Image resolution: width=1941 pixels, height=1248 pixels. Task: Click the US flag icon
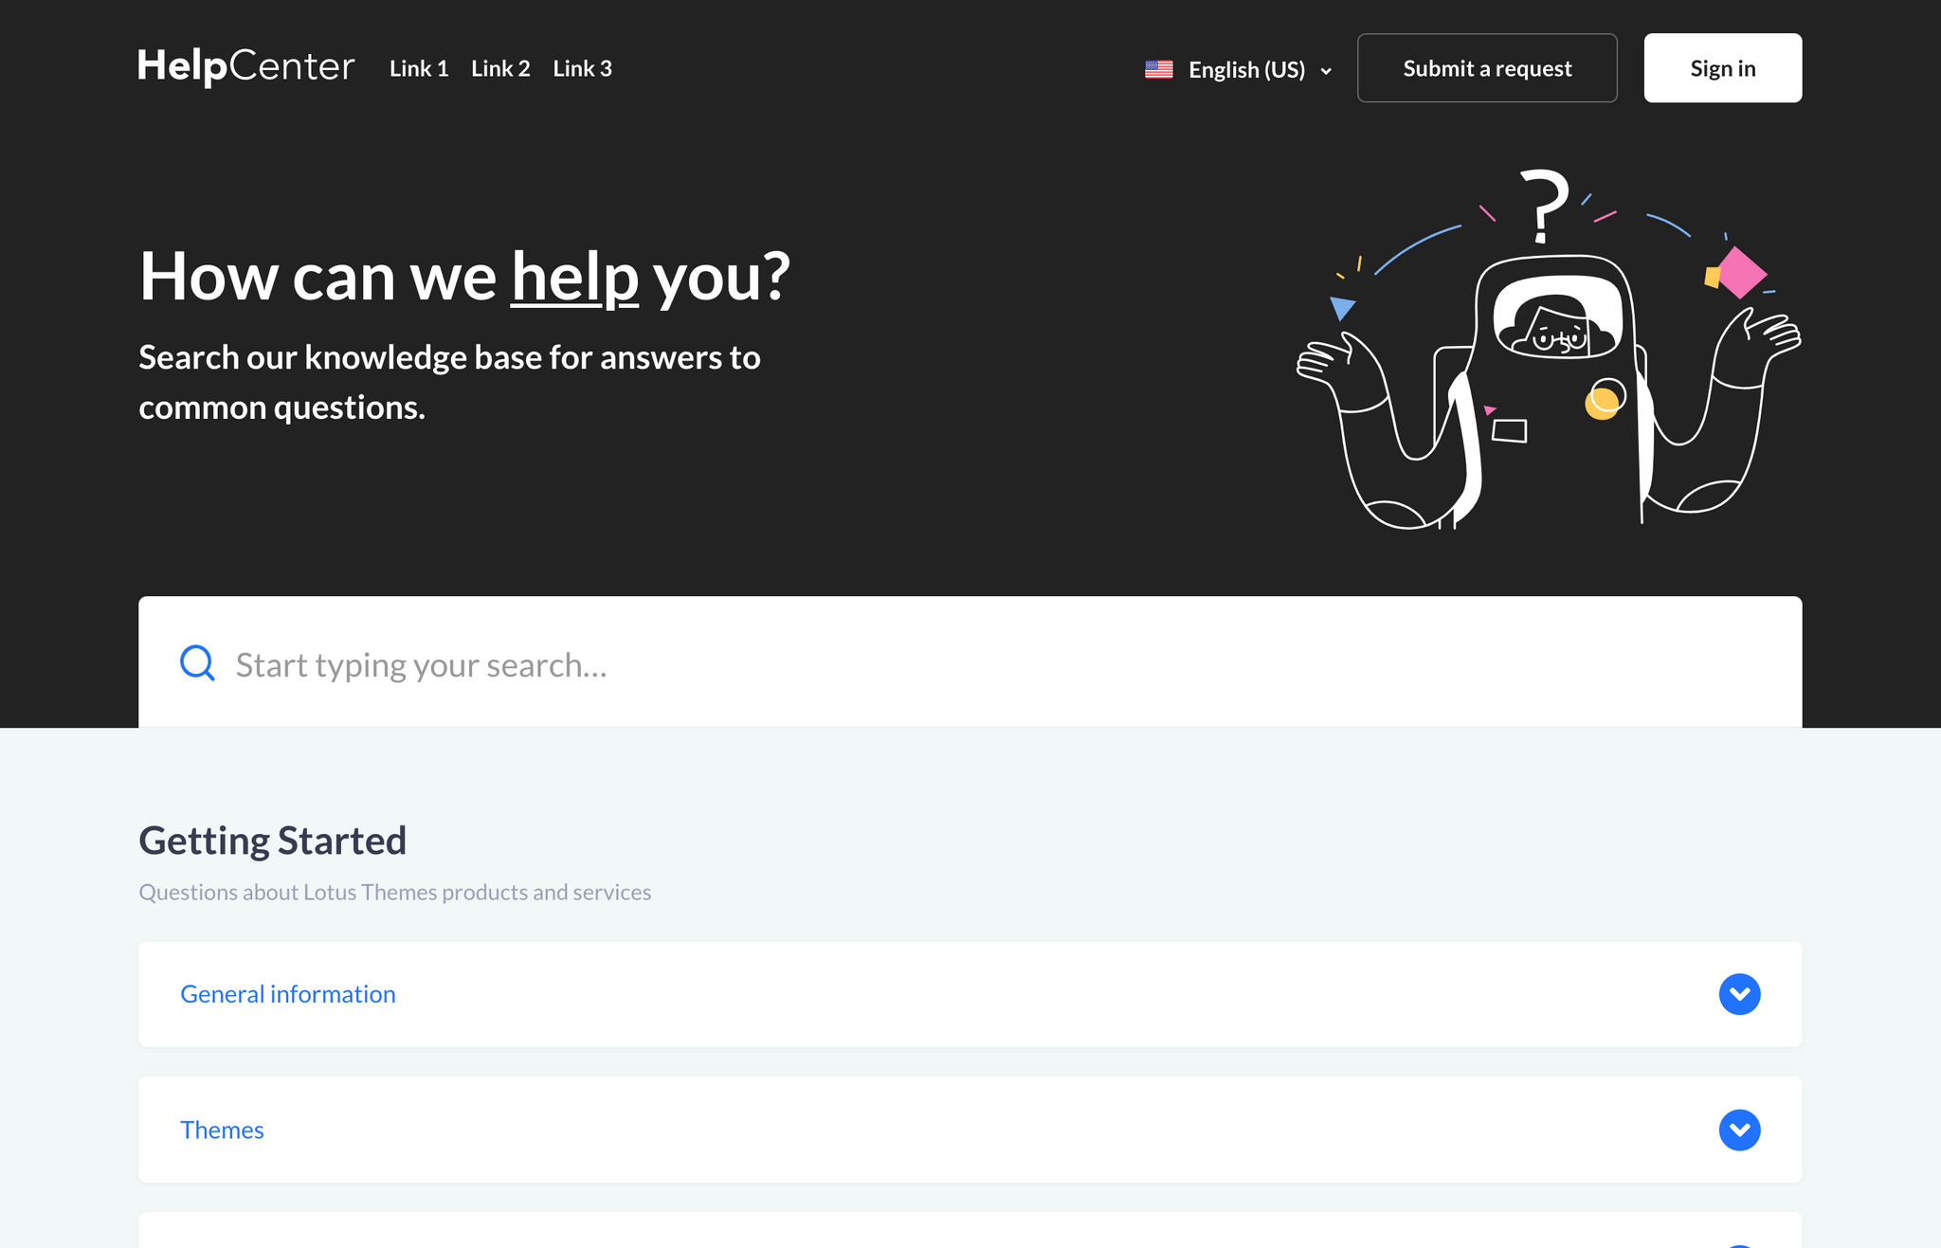[x=1158, y=69]
